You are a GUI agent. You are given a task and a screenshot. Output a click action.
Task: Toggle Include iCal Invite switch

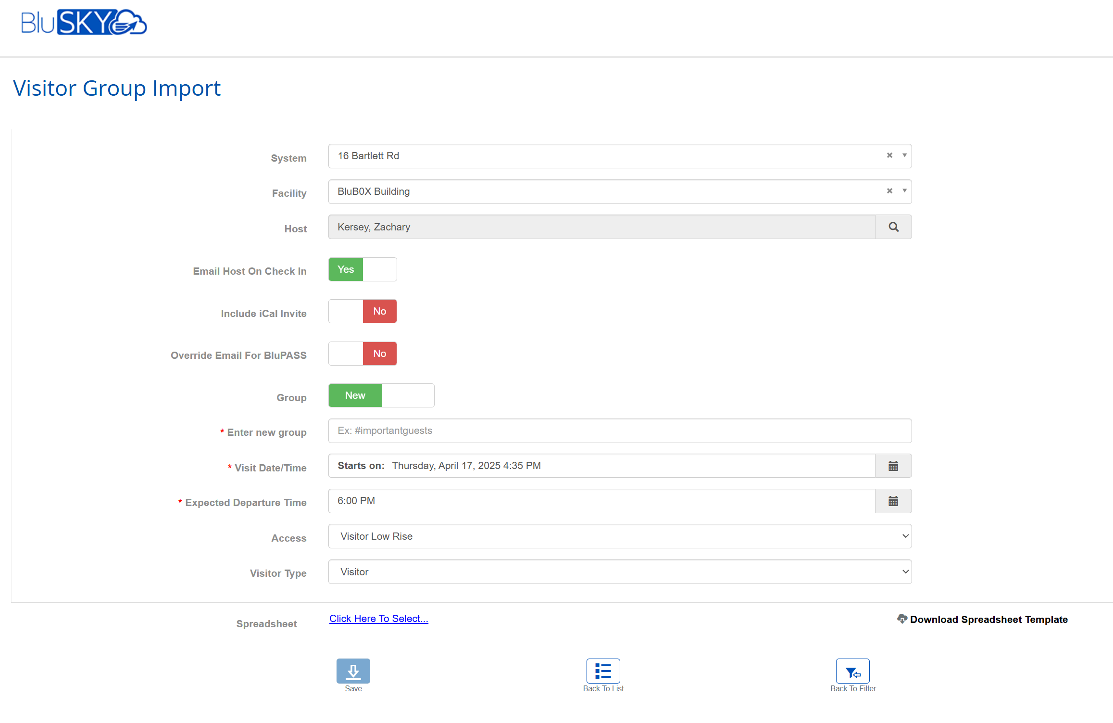click(363, 311)
